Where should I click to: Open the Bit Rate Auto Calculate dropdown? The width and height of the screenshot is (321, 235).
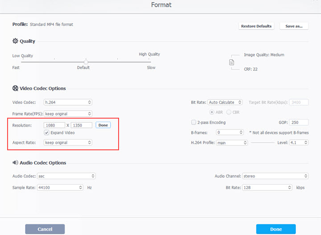tap(225, 102)
